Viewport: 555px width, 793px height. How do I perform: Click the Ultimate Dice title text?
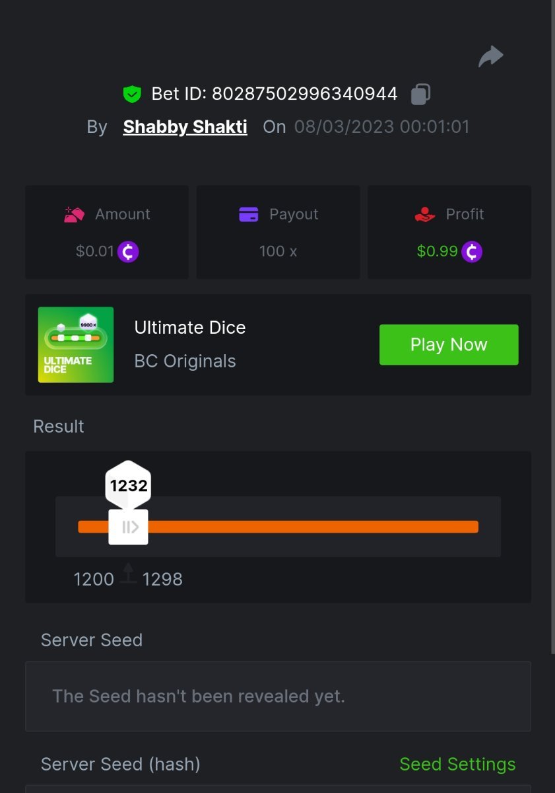(189, 328)
